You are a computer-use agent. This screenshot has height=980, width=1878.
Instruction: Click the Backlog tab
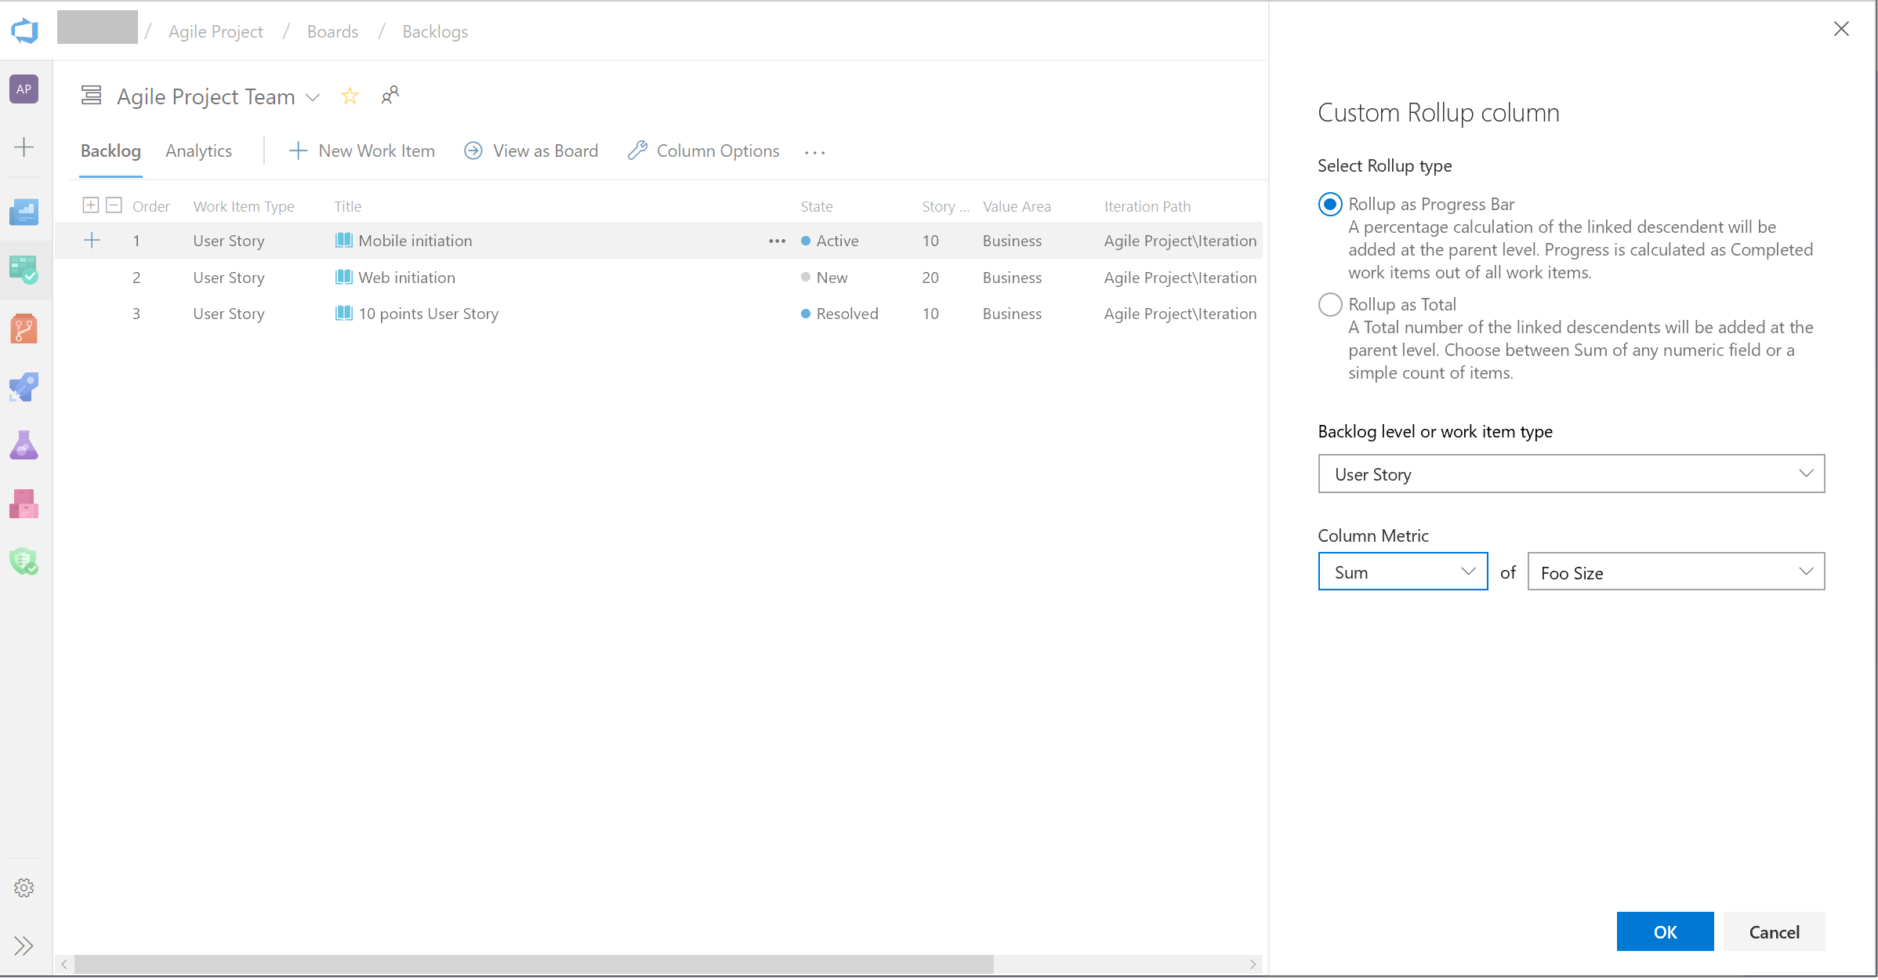109,151
